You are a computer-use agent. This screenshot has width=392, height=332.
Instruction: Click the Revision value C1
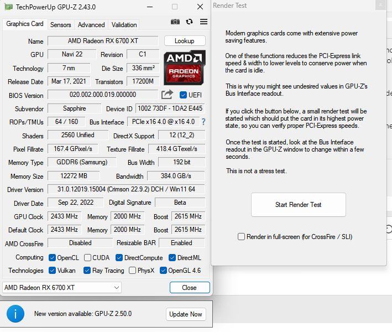[x=143, y=54]
